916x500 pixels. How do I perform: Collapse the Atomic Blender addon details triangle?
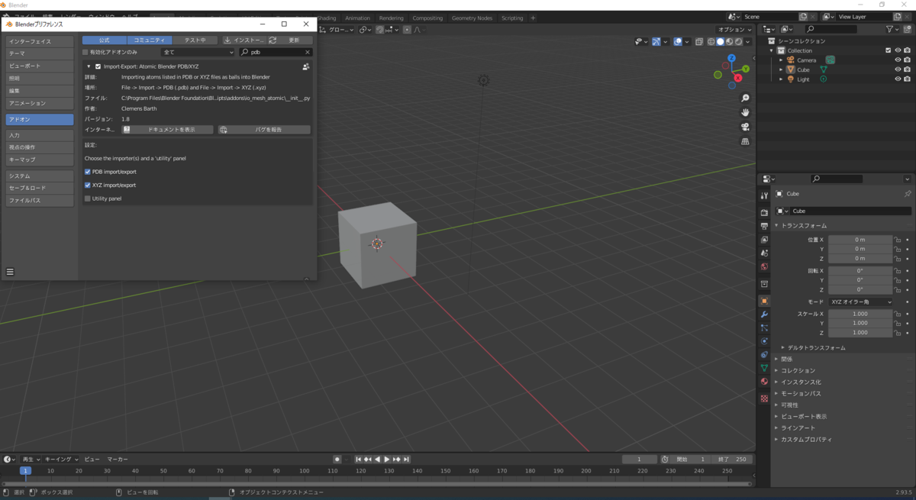coord(89,66)
